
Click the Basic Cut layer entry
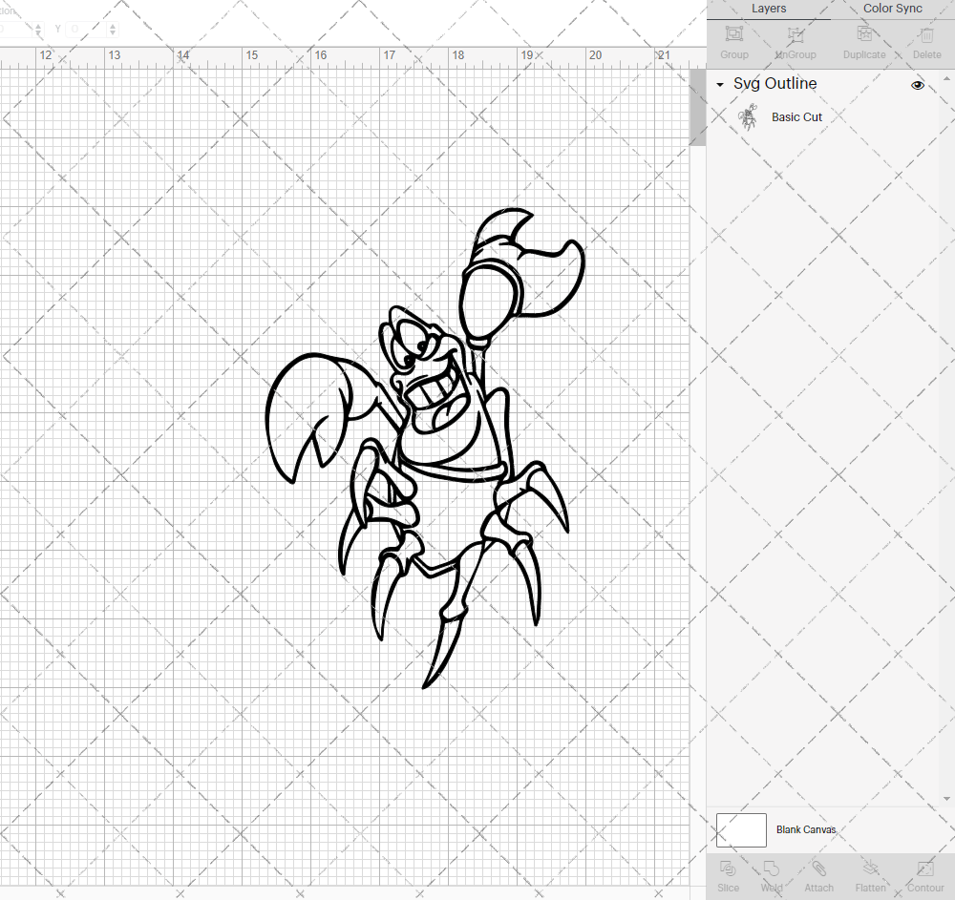796,116
